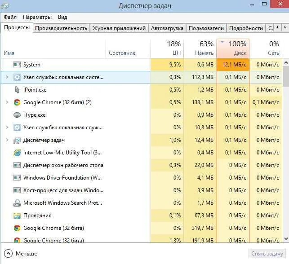The width and height of the screenshot is (289, 264).
Task: Click the Диспетчер окон рабочего стола icon
Action: coord(17,165)
